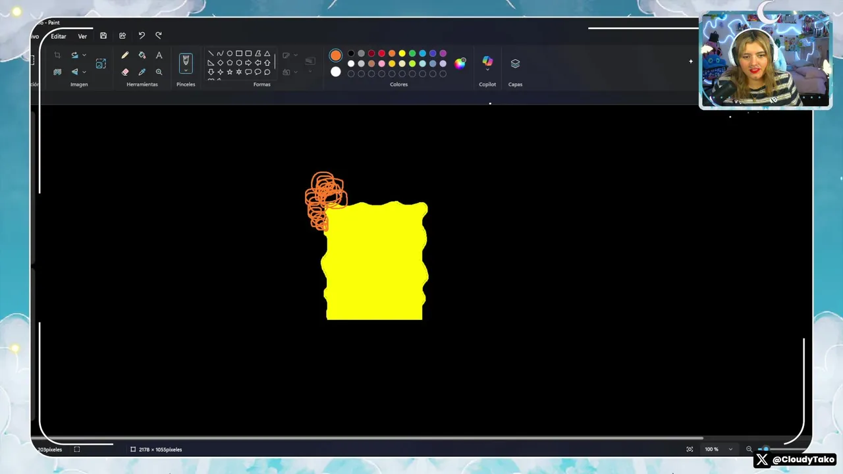Viewport: 843px width, 474px height.
Task: Open the Ver menu
Action: [x=82, y=36]
